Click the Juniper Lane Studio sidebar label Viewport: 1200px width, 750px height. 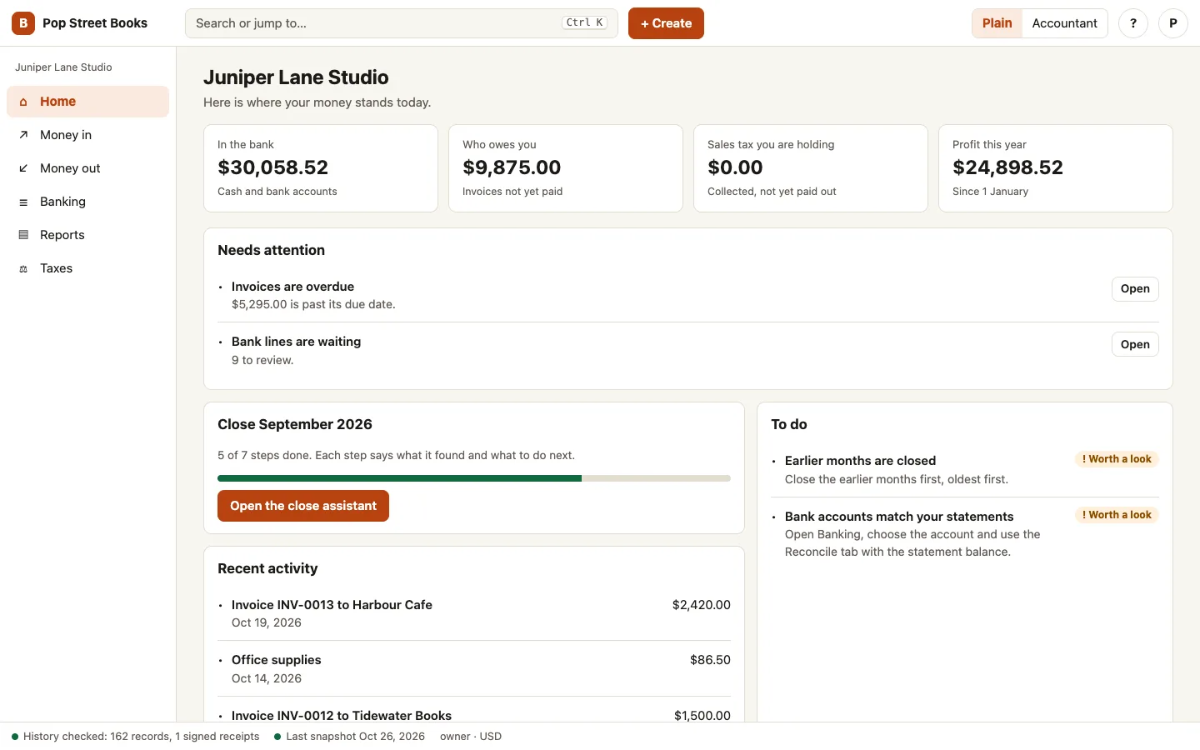pos(63,67)
